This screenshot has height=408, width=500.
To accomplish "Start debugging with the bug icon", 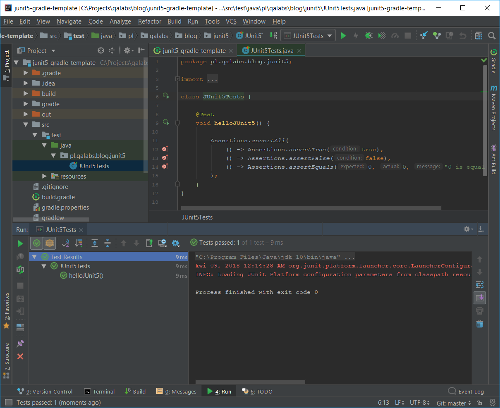I will pos(368,36).
